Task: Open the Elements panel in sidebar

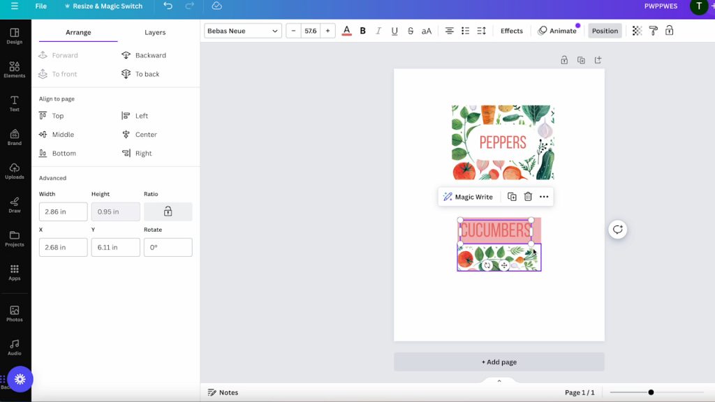Action: click(x=15, y=69)
